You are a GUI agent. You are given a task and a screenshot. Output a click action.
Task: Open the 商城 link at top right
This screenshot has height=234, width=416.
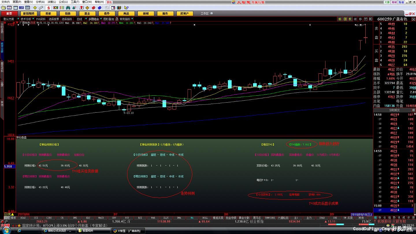[394, 2]
